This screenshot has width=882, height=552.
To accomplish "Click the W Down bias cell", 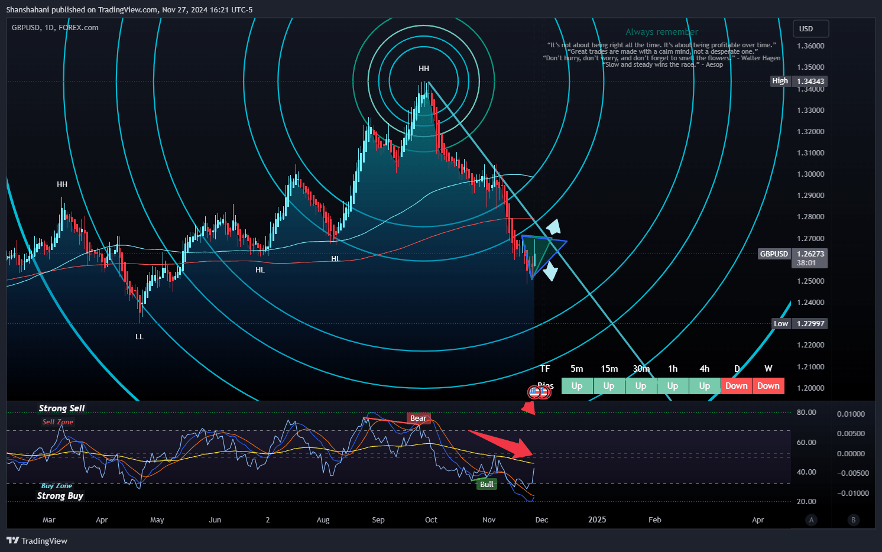I will pos(768,386).
